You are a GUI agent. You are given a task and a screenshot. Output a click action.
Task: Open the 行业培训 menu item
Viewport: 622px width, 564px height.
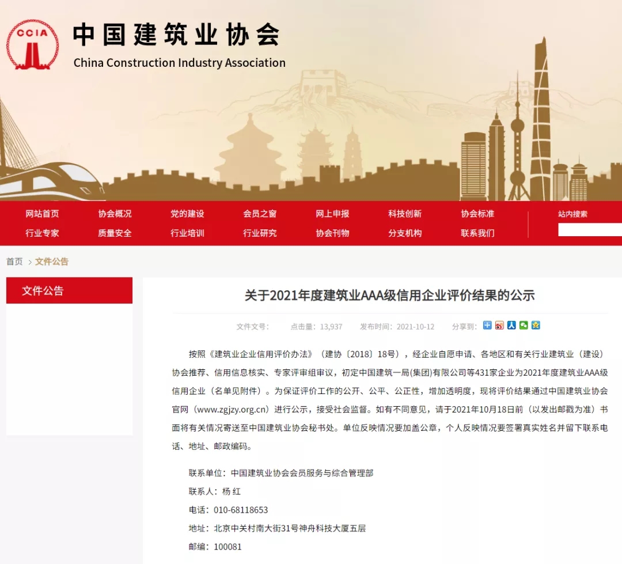point(187,233)
